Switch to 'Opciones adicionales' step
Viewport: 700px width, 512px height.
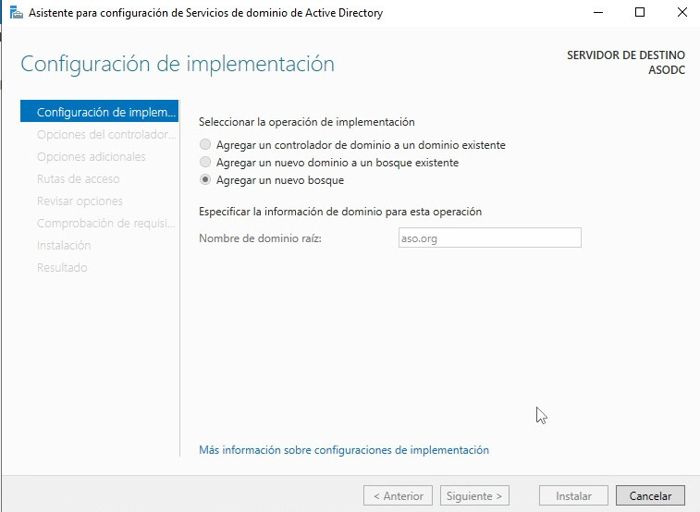click(x=91, y=157)
